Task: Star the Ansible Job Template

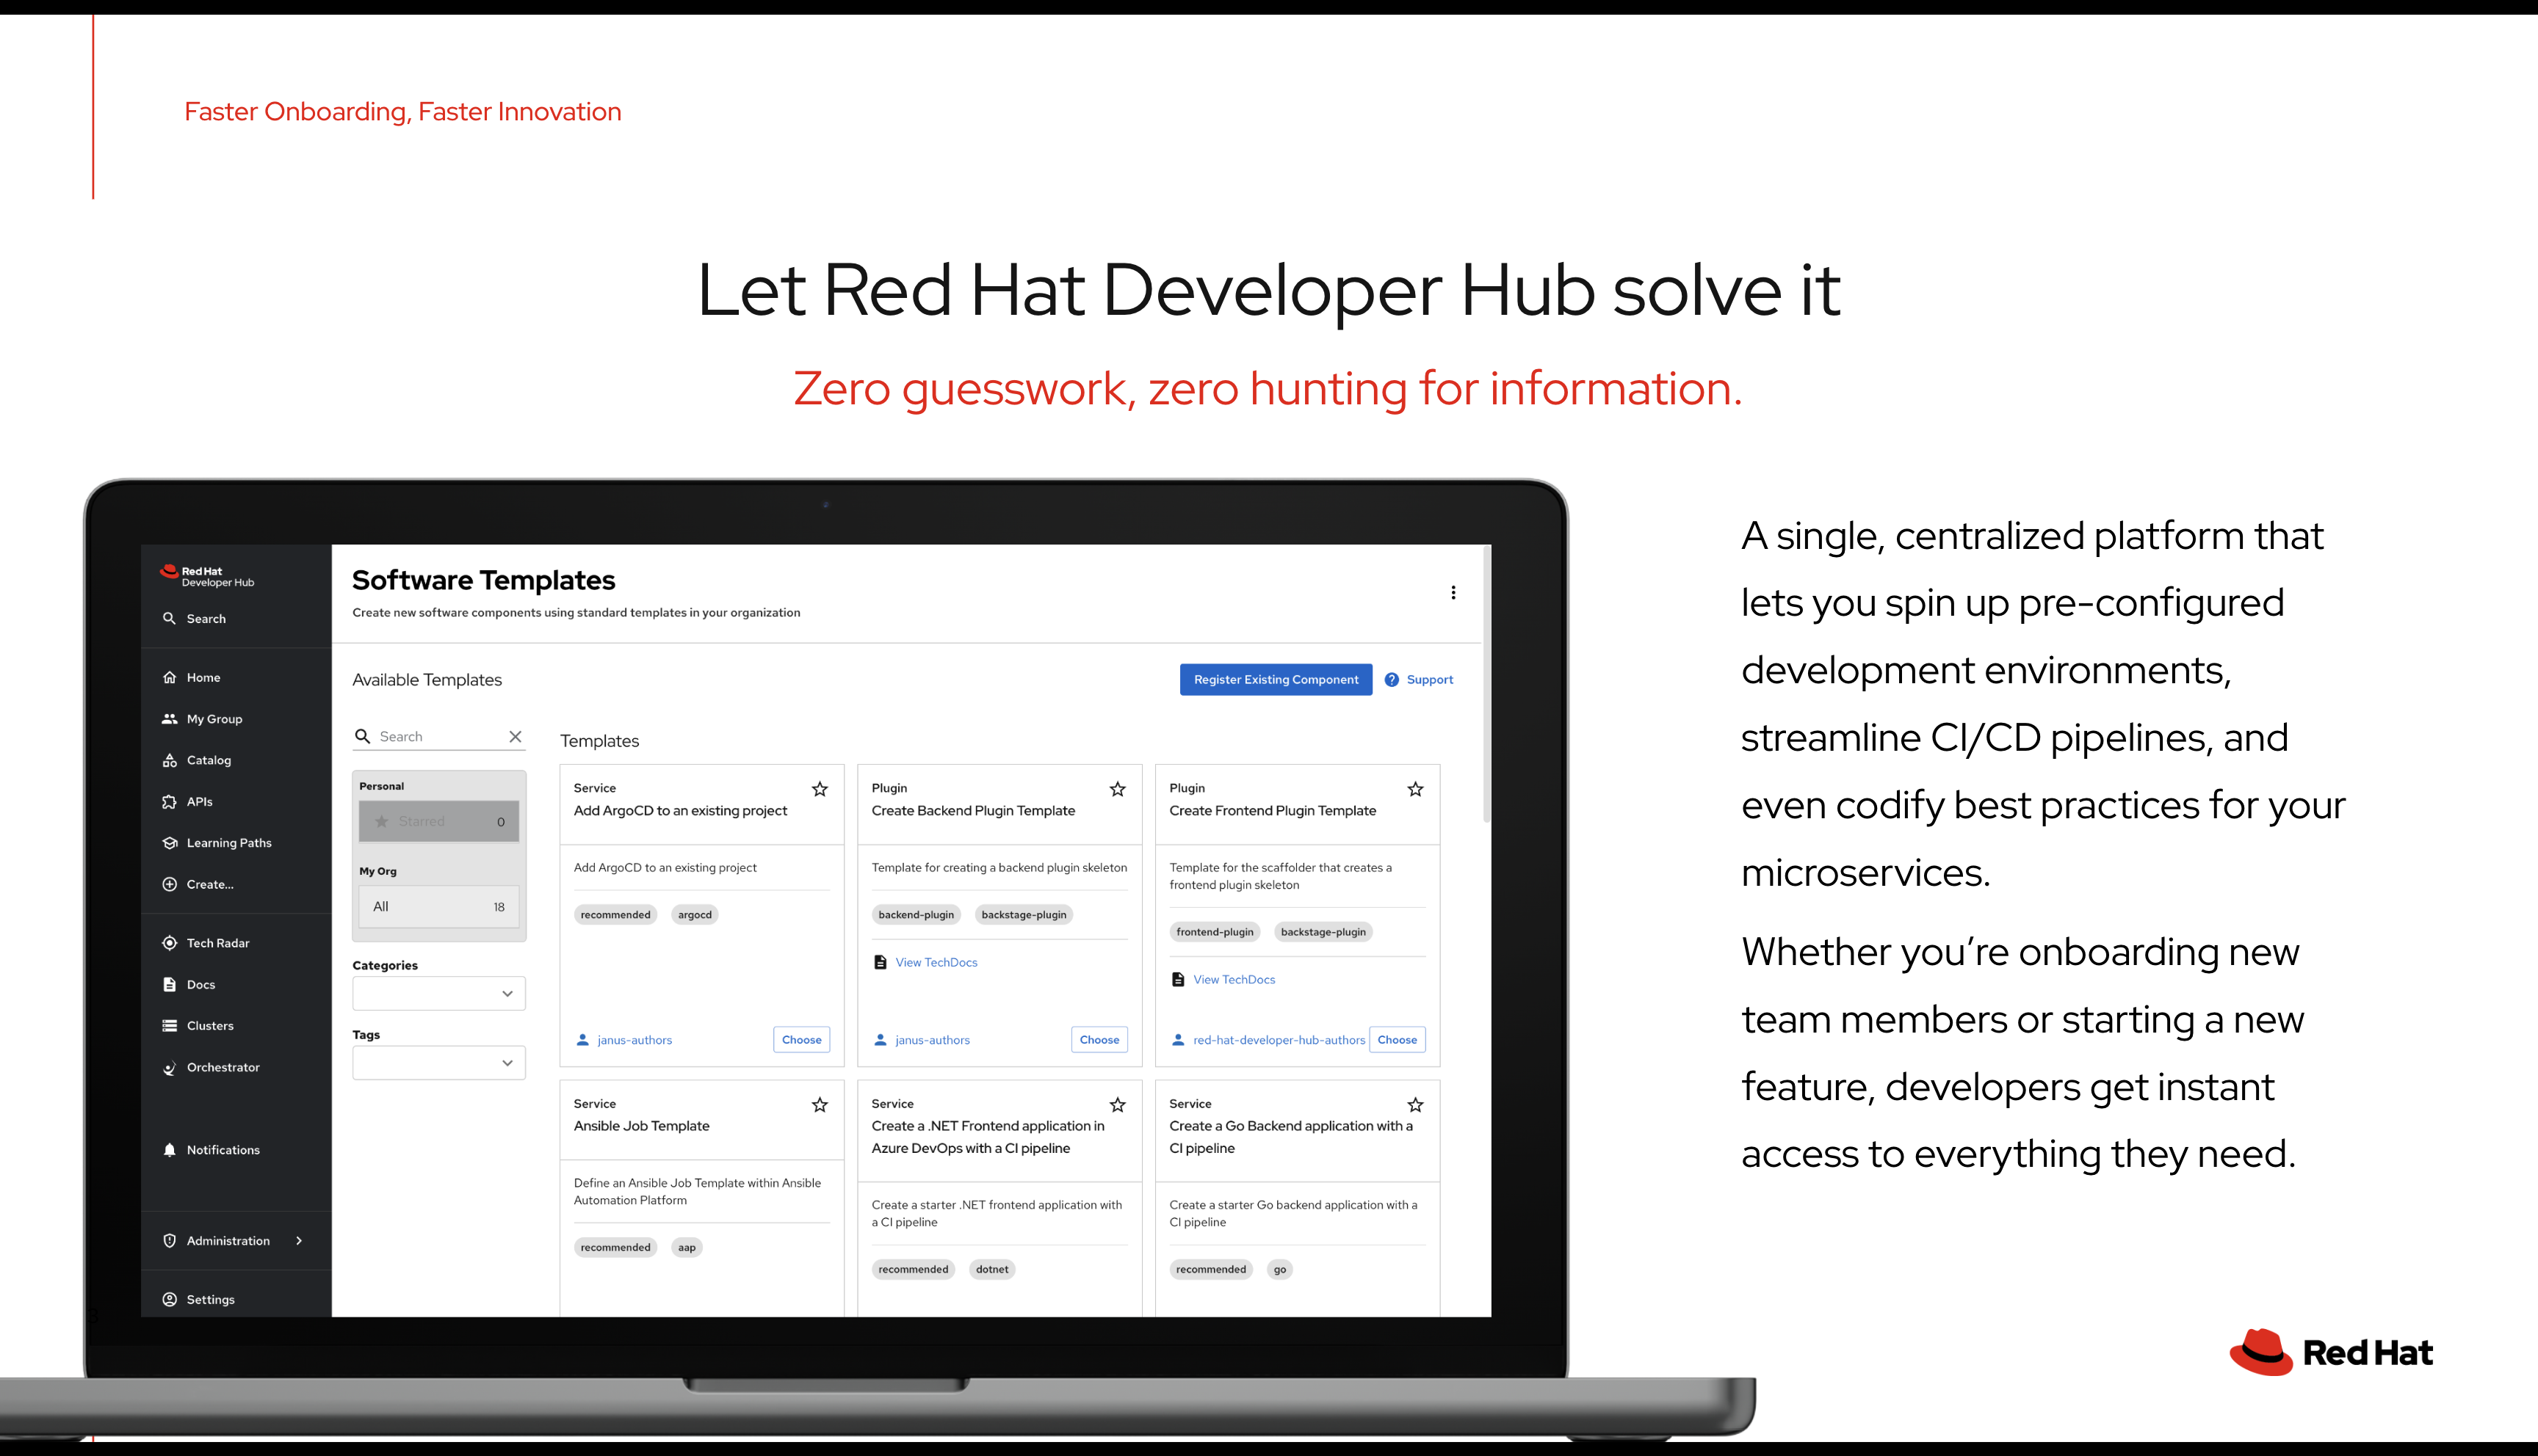Action: tap(820, 1105)
